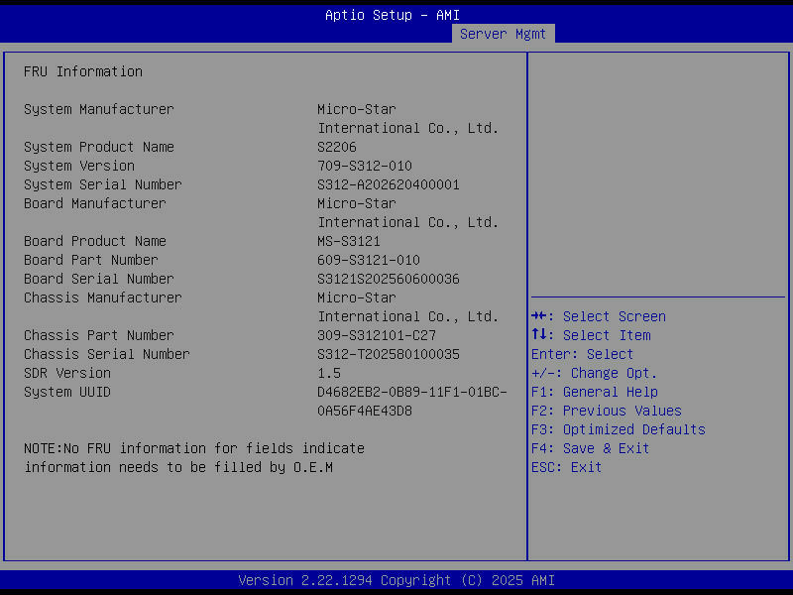
Task: Activate F2: Previous Values
Action: (608, 410)
